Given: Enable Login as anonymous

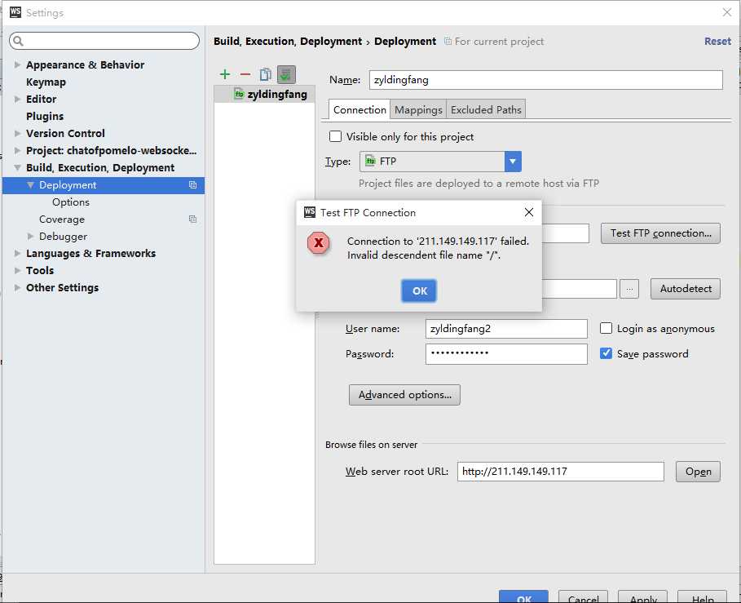Looking at the screenshot, I should [x=606, y=328].
